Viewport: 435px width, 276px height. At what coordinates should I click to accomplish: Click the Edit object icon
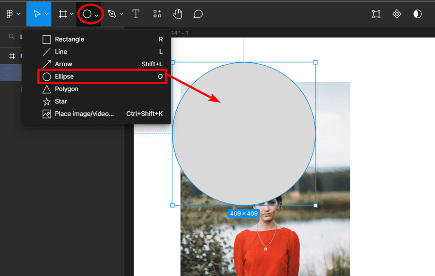(376, 14)
